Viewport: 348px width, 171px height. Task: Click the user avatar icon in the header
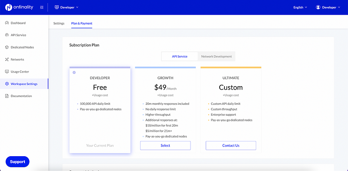point(318,7)
